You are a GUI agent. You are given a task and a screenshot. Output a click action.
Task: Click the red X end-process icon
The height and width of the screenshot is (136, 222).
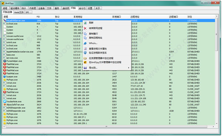click(x=85, y=28)
